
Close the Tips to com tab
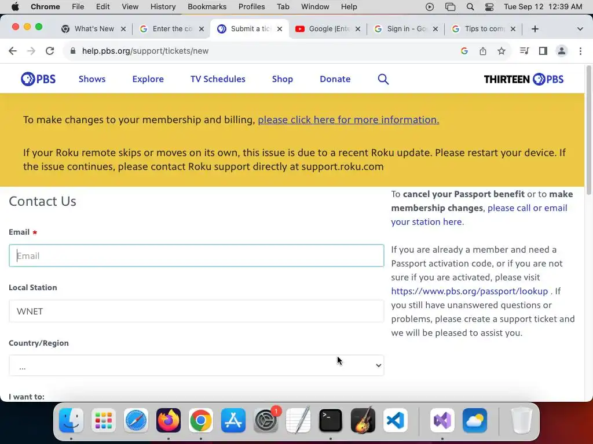pos(513,29)
